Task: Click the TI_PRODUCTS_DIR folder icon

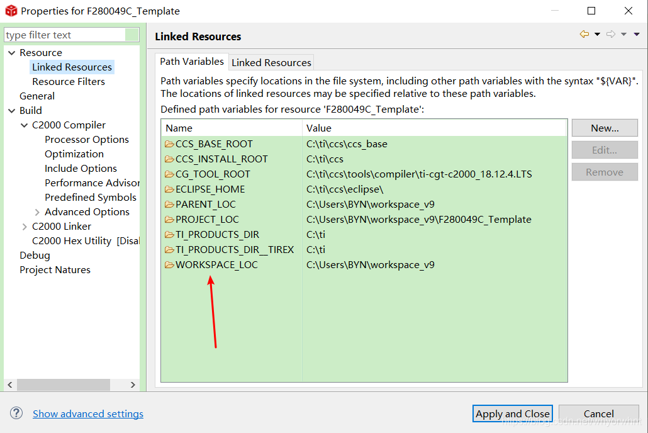Action: pos(169,235)
